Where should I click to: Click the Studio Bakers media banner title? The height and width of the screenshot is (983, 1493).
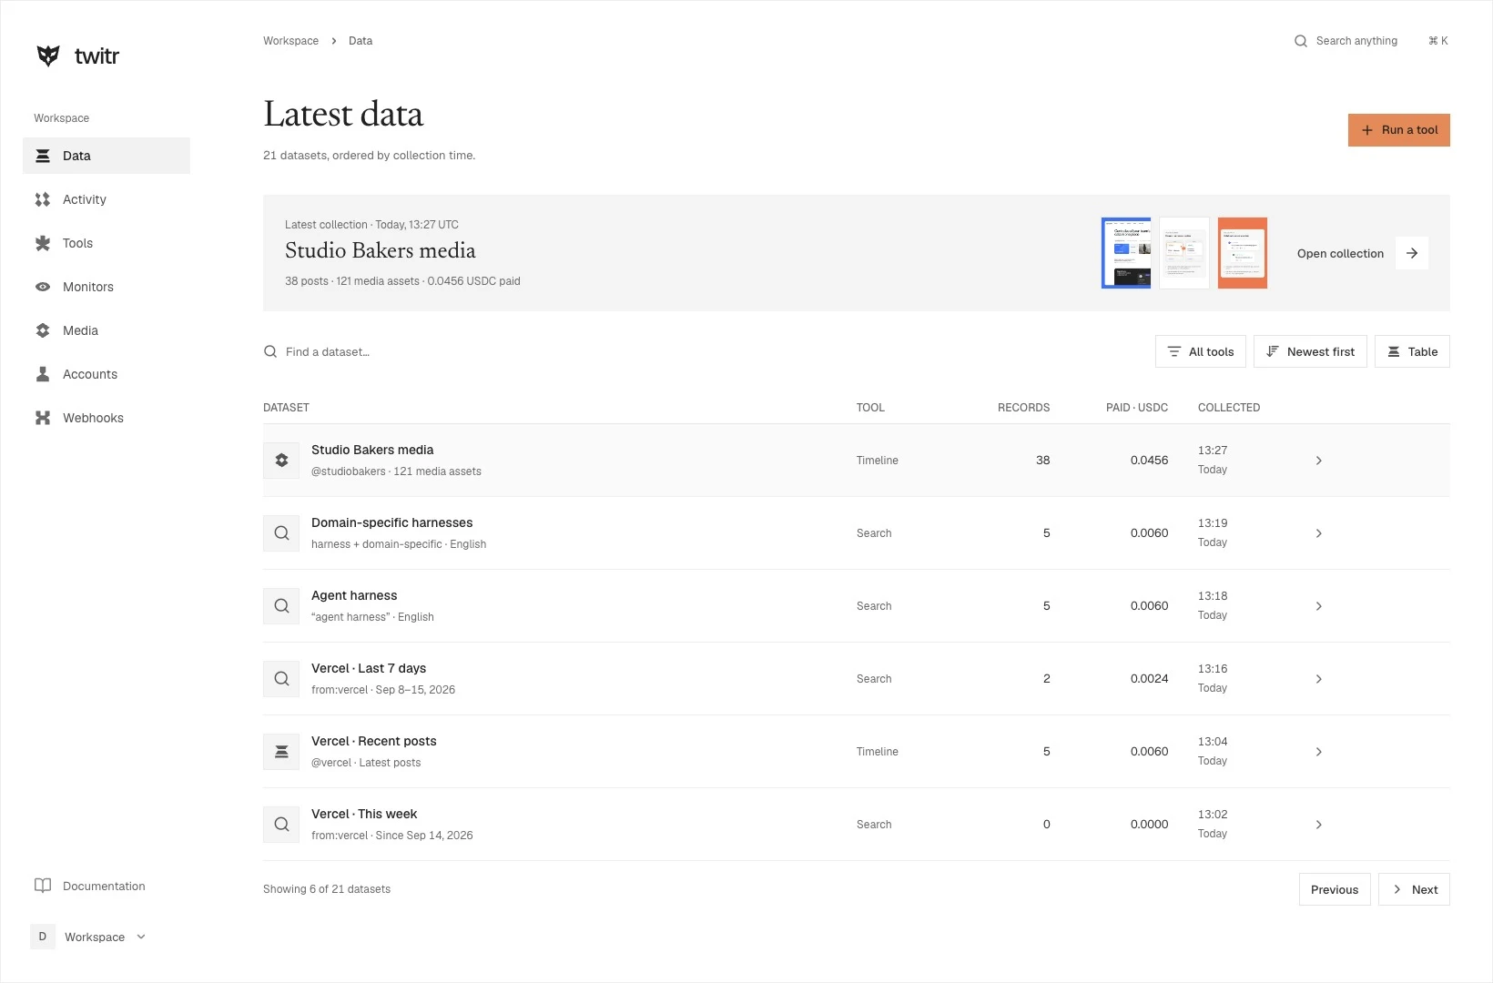[381, 250]
